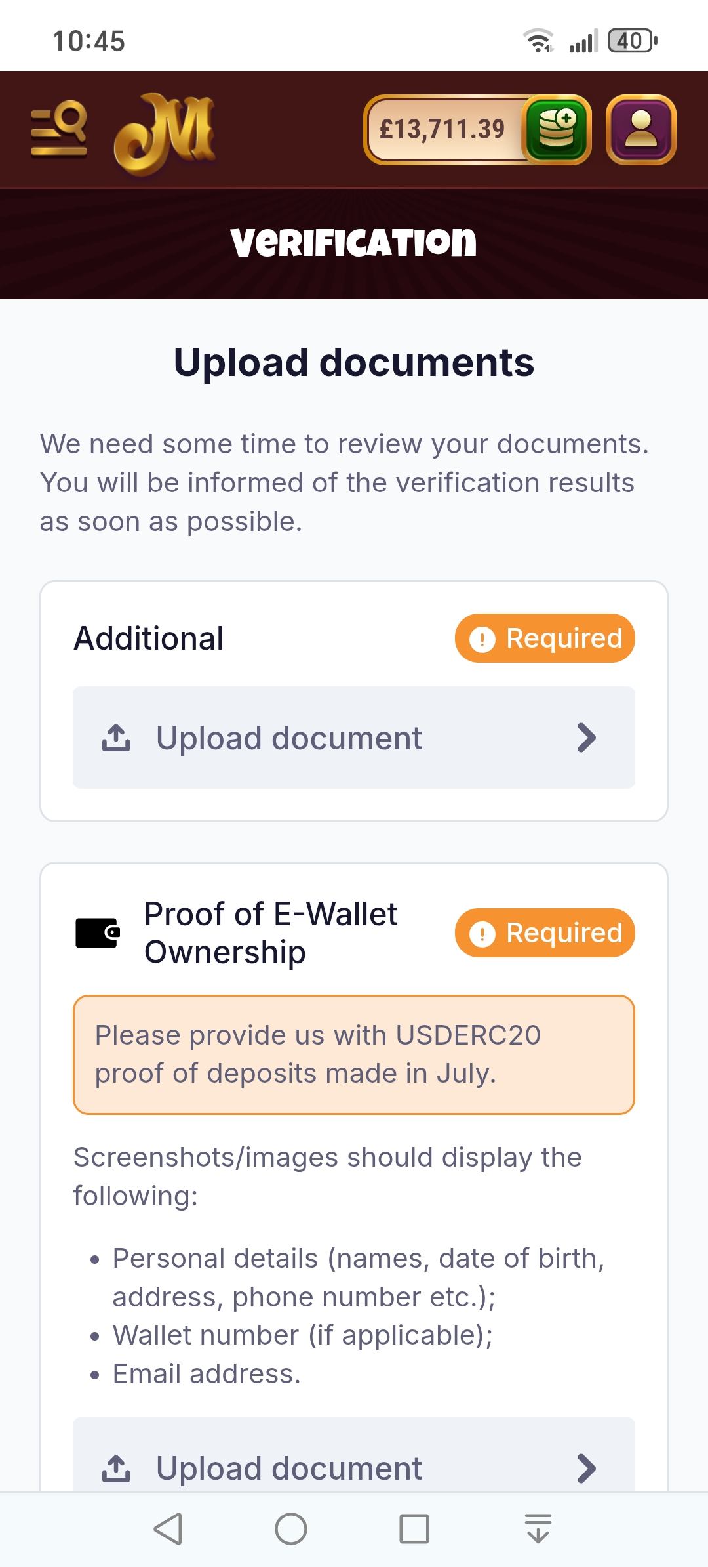708x1567 pixels.
Task: Tap the £13,711.39 balance display
Action: pyautogui.click(x=442, y=129)
